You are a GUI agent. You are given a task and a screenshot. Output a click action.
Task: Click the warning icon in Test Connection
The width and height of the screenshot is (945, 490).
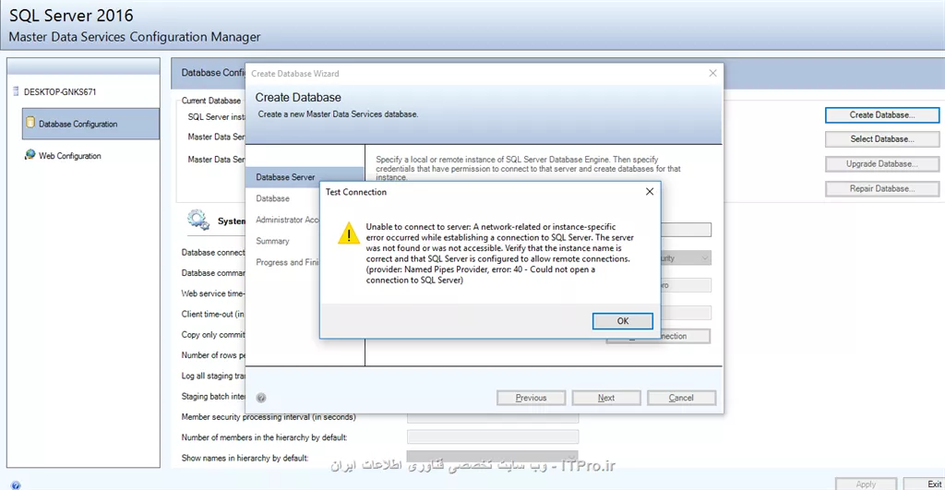(348, 233)
